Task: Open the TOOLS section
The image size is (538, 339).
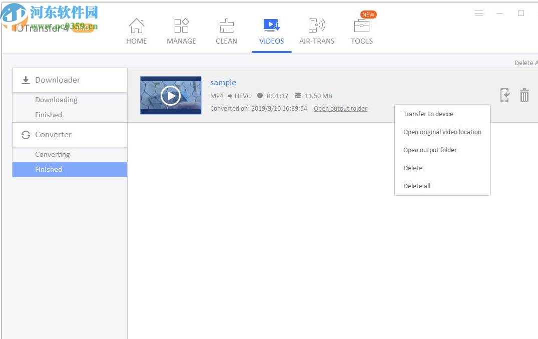Action: [x=361, y=30]
